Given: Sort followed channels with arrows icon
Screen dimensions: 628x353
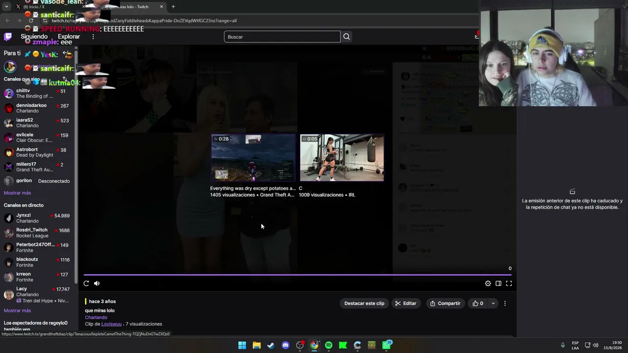Looking at the screenshot, I should click(65, 79).
